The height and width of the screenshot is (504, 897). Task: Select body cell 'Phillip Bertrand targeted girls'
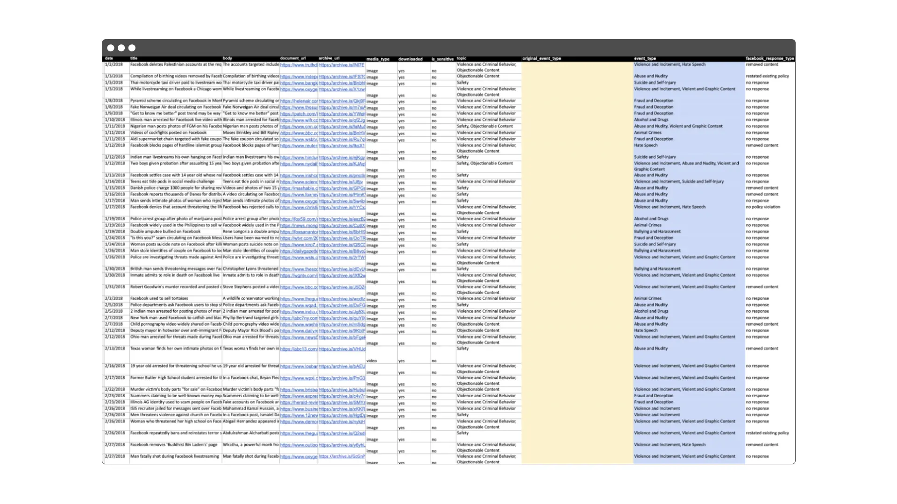(250, 318)
